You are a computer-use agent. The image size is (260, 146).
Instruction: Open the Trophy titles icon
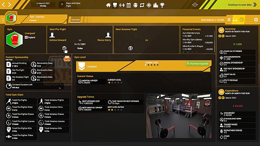pos(162,5)
